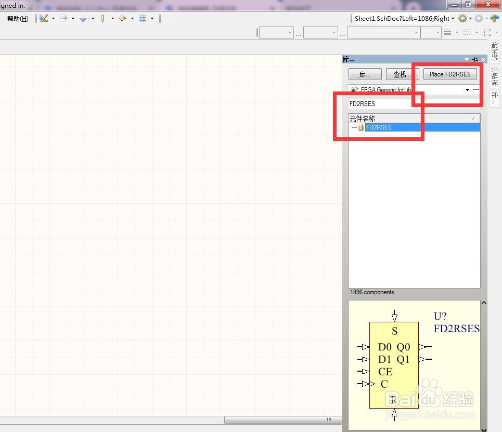The image size is (502, 432).
Task: Select the drawing utility tools icon
Action: pyautogui.click(x=44, y=18)
